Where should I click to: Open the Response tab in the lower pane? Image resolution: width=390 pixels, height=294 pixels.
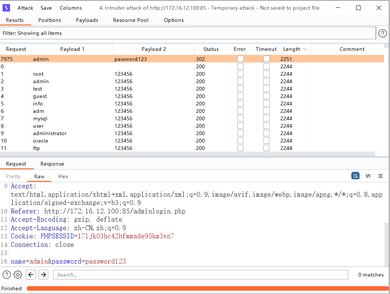pyautogui.click(x=52, y=164)
